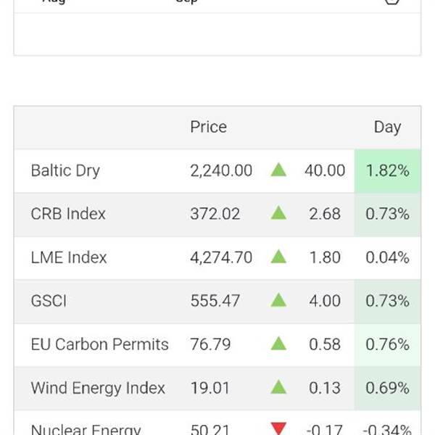Click the green up arrow for CRB Index
The width and height of the screenshot is (435, 435).
click(278, 214)
